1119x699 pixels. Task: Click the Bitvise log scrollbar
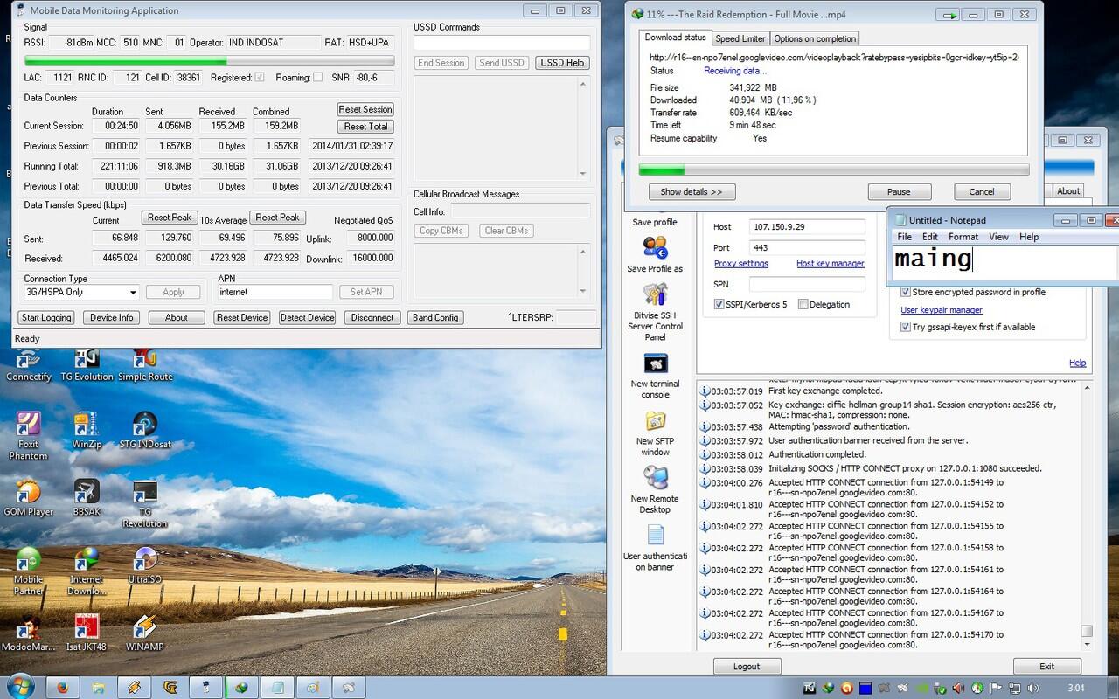tap(1087, 515)
